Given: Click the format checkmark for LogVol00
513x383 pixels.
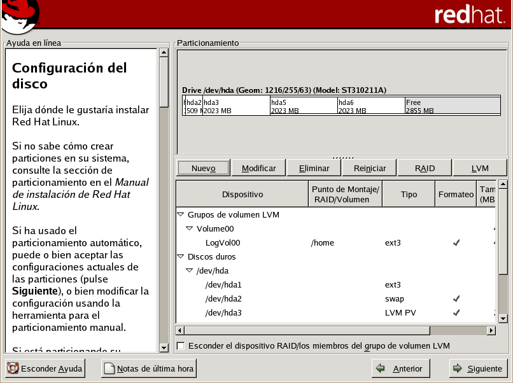Looking at the screenshot, I should [455, 243].
